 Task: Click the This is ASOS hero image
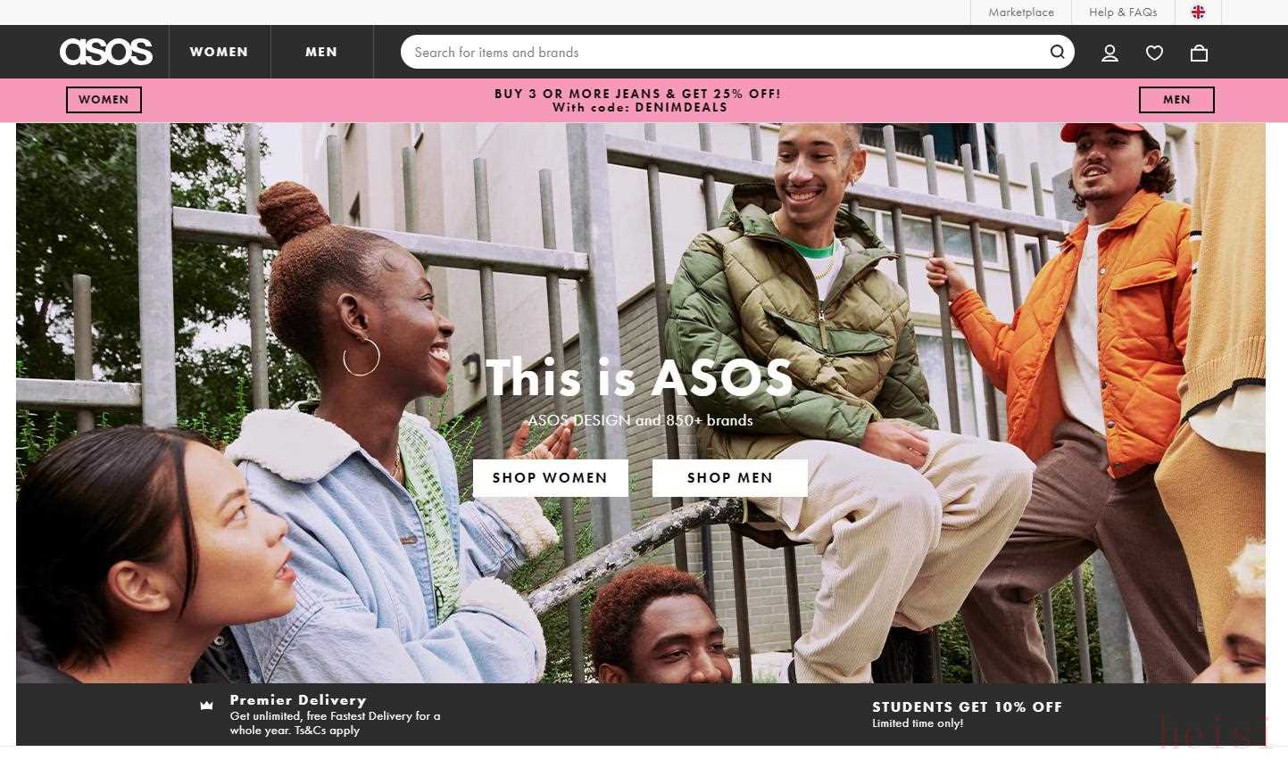(640, 403)
